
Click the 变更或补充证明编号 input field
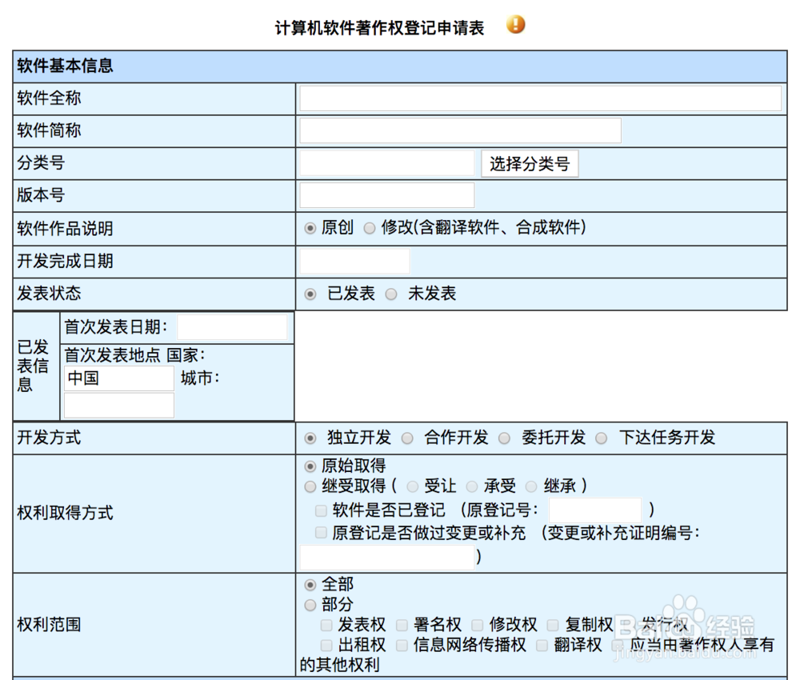[x=386, y=558]
